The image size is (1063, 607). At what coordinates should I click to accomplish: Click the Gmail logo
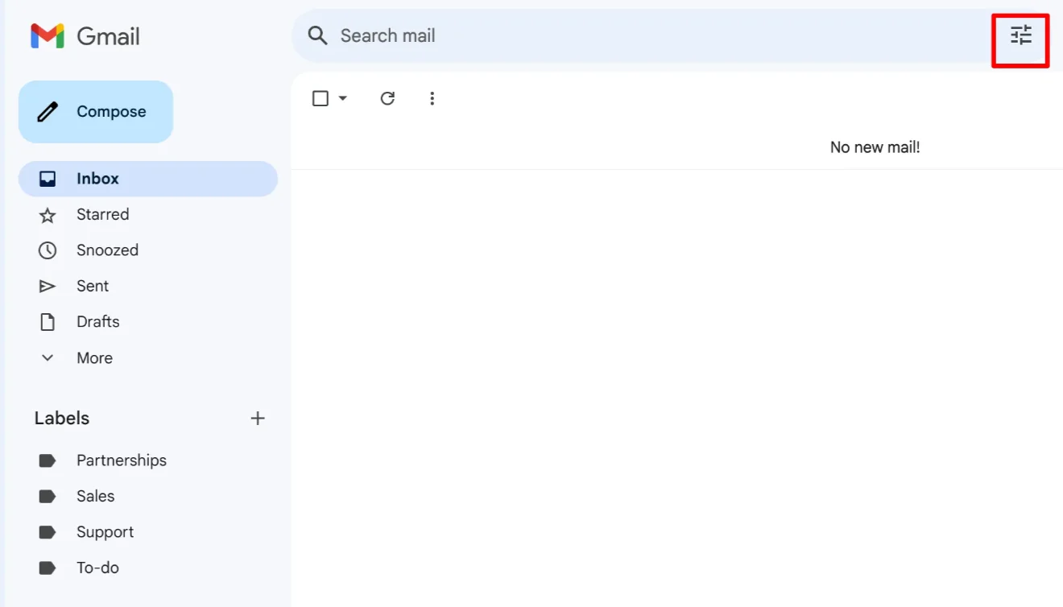click(85, 36)
